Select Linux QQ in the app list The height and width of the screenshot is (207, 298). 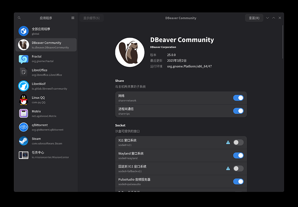[x=46, y=100]
